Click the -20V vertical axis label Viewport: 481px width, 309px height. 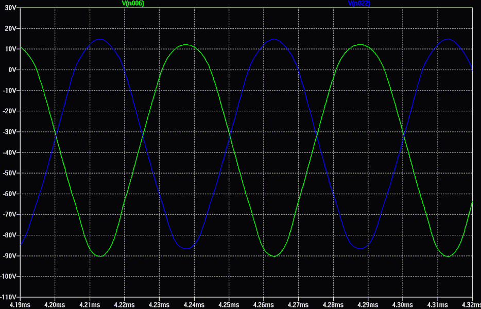[10, 111]
